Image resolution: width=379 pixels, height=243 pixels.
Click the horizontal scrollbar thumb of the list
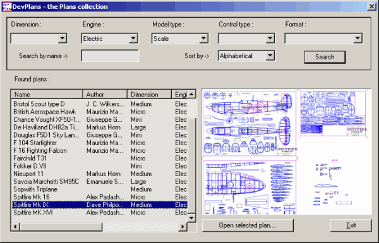point(61,227)
